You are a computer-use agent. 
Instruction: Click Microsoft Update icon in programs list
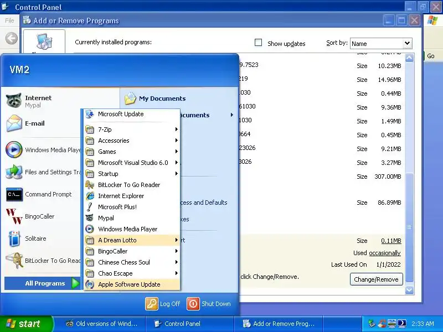90,114
